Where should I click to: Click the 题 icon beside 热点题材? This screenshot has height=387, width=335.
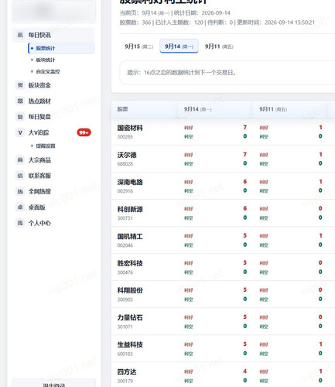point(20,101)
